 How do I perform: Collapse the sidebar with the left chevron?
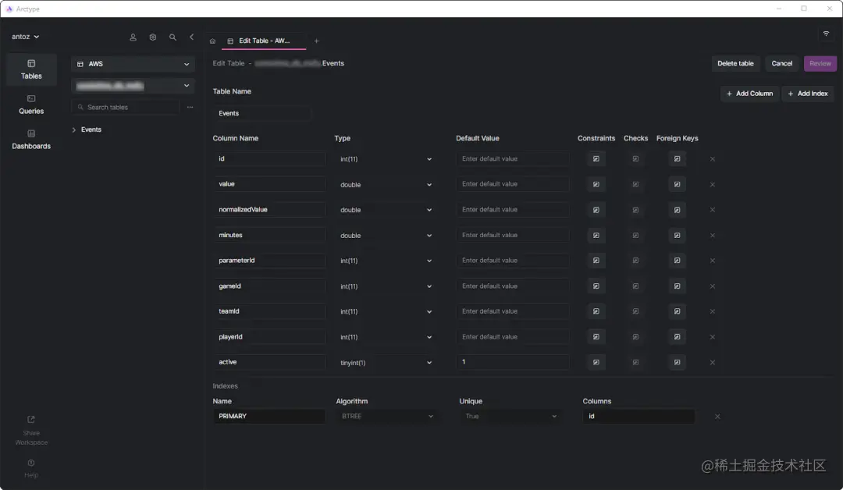(191, 37)
